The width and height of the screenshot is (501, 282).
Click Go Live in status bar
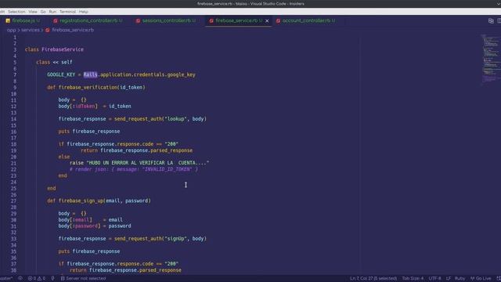point(481,279)
